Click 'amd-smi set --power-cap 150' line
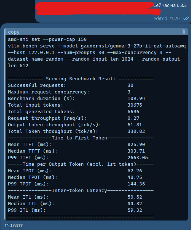 point(47,39)
